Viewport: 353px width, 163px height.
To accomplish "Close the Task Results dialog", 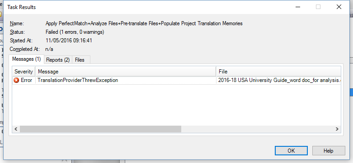I will click(339, 7).
